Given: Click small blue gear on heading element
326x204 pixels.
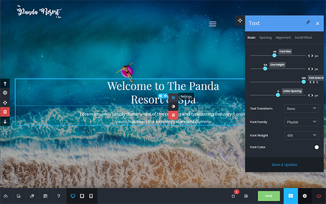Looking at the screenshot, I should pyautogui.click(x=160, y=96).
